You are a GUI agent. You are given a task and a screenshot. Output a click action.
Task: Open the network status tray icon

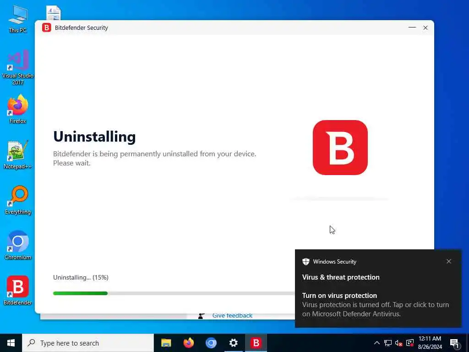[388, 343]
